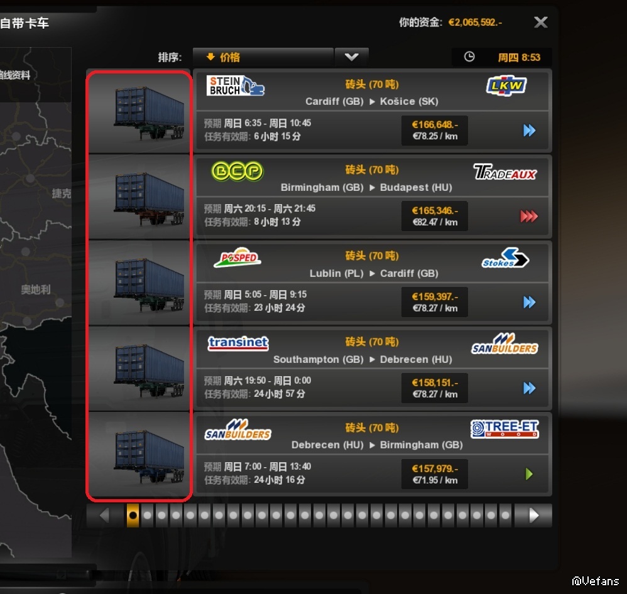Click the Stein Bruch company logo
Image resolution: width=627 pixels, height=594 pixels.
tap(236, 86)
